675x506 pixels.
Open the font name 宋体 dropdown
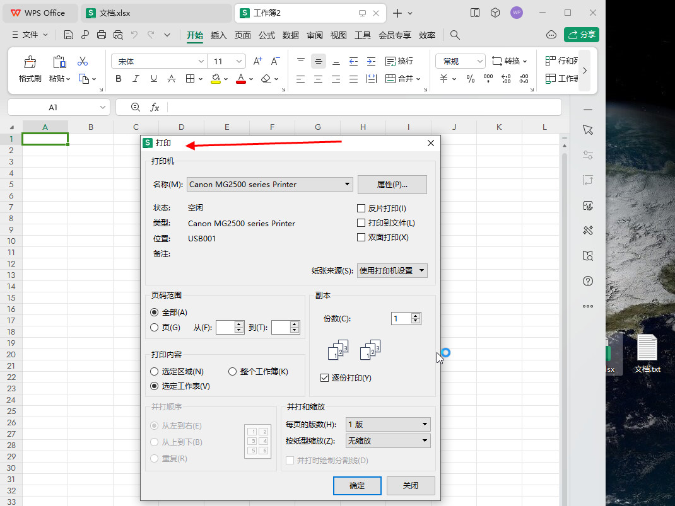[201, 62]
